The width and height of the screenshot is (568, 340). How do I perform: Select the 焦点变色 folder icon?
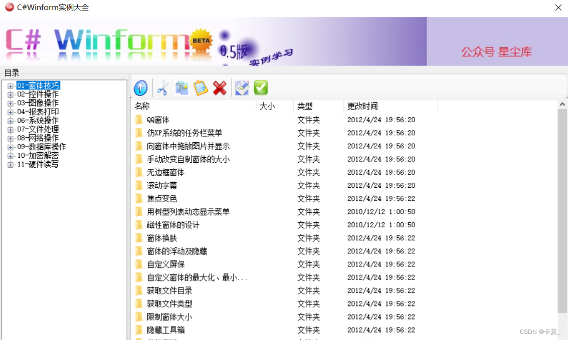[x=139, y=199]
